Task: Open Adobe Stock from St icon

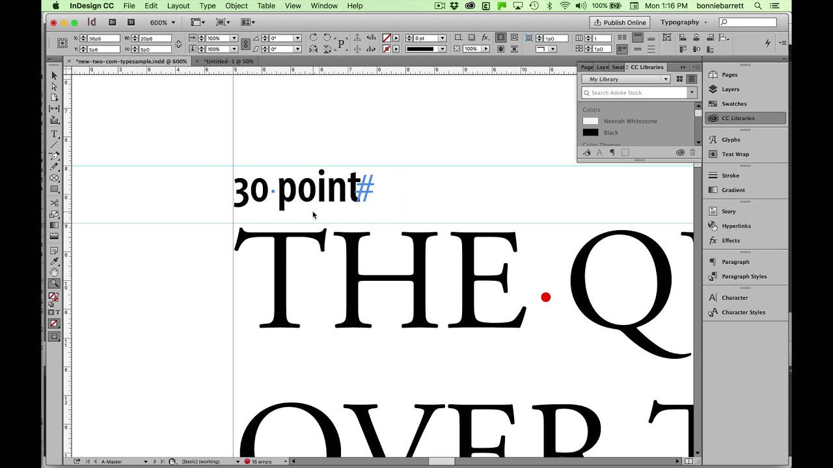Action: [131, 22]
